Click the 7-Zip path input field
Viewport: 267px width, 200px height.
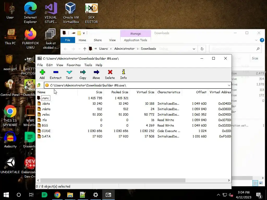pyautogui.click(x=136, y=85)
